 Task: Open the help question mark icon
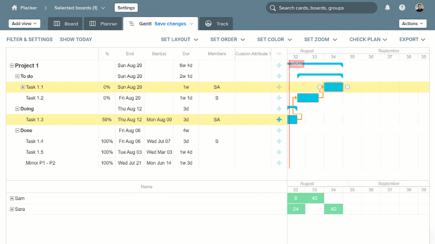pyautogui.click(x=402, y=8)
